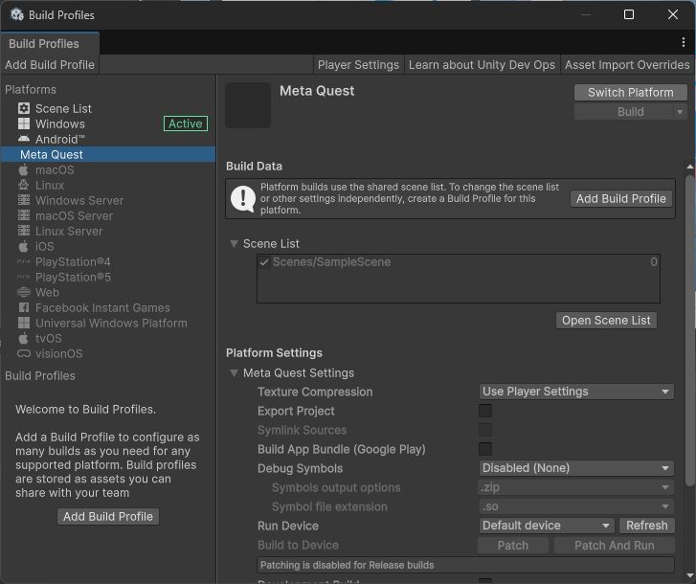
Task: Click the tvOS apple icon
Action: point(24,338)
